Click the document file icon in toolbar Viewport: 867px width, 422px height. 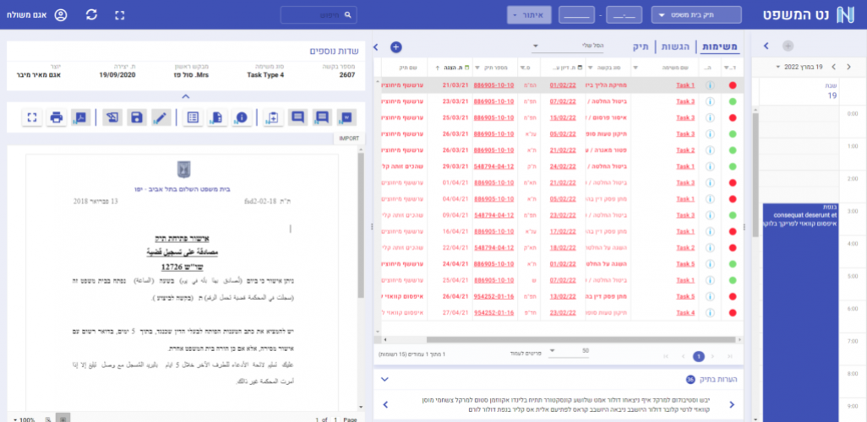(217, 117)
